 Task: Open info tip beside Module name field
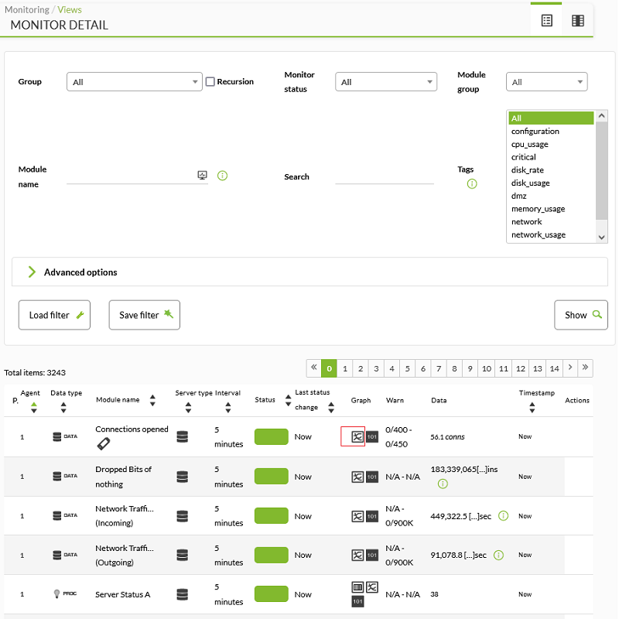222,176
